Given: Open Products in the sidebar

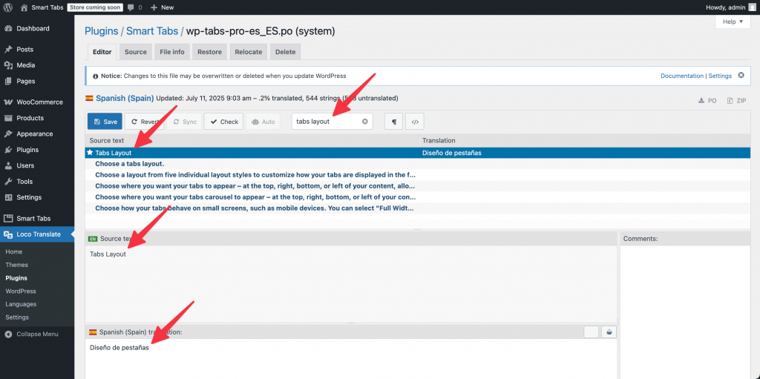Looking at the screenshot, I should point(37,118).
